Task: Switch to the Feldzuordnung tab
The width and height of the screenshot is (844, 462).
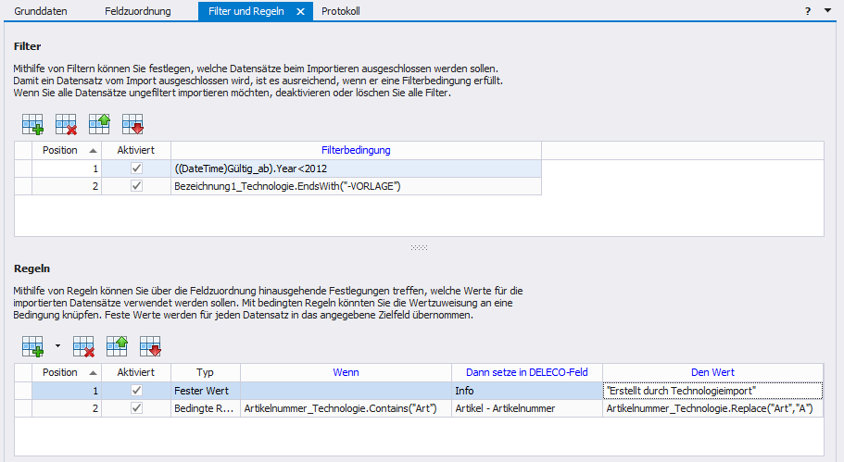Action: coord(137,11)
